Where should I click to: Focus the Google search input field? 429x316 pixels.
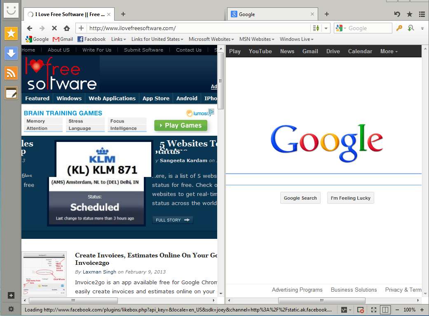(x=324, y=179)
